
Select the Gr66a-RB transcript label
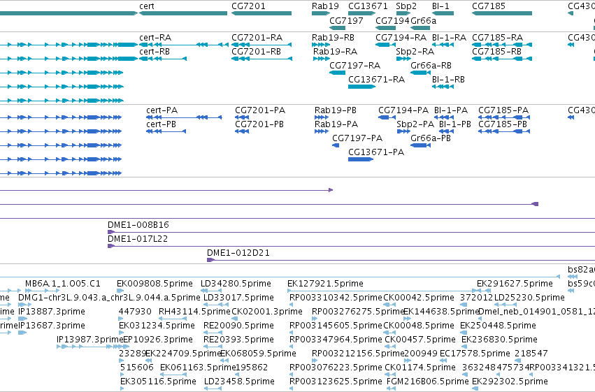tap(431, 66)
